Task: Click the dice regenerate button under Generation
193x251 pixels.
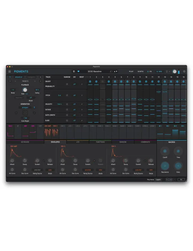Action: pos(25,113)
